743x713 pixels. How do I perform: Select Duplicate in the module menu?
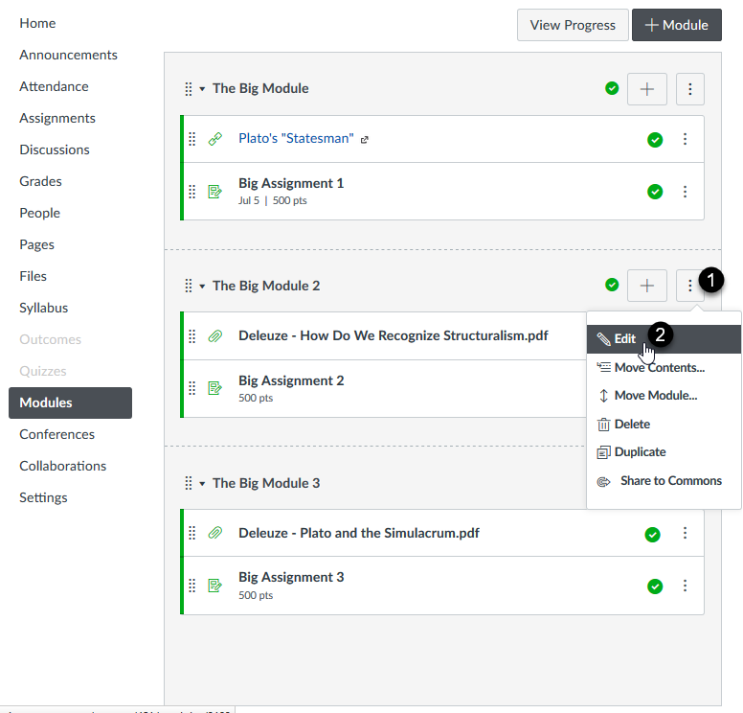tap(640, 452)
